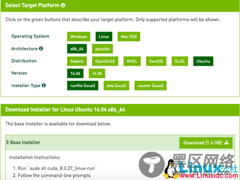Click the Operating System row label

tap(30, 36)
